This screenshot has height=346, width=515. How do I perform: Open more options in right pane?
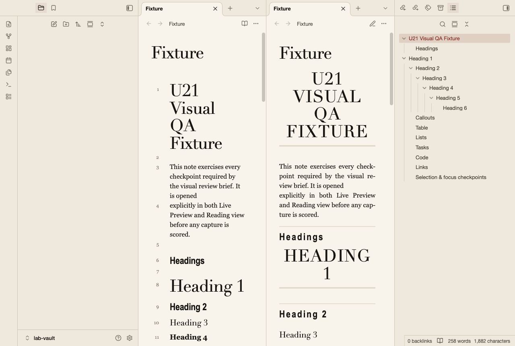tap(384, 24)
